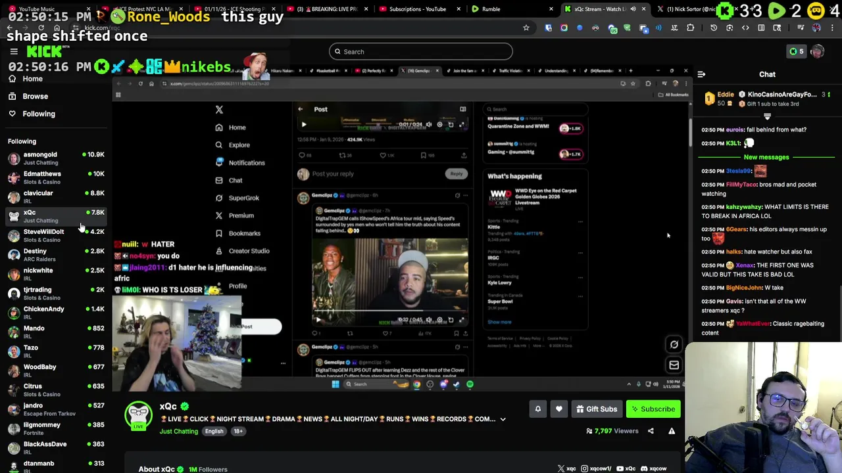Click Show more under What's happening

499,322
